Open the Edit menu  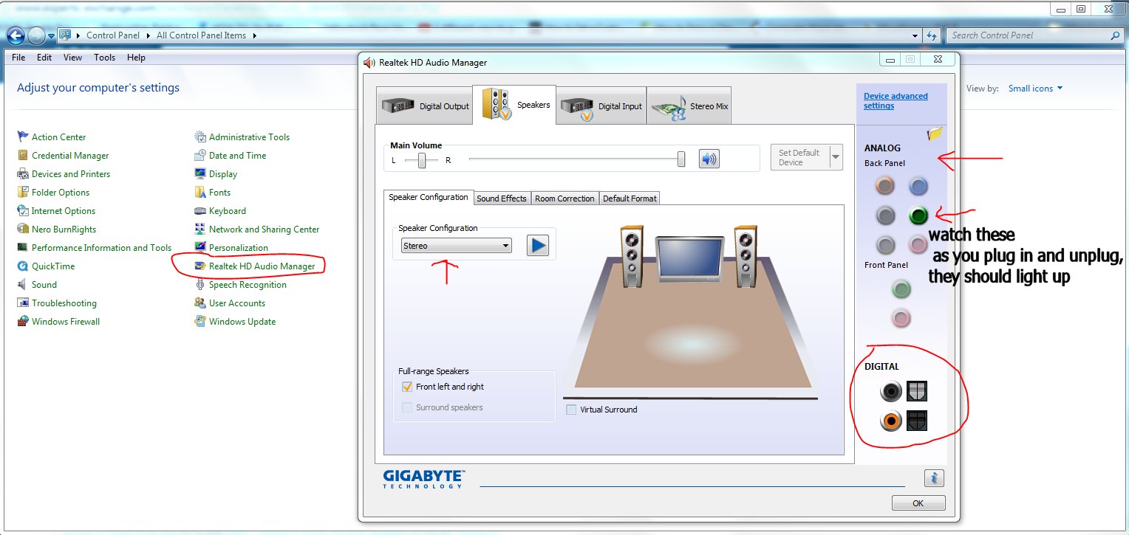click(44, 58)
